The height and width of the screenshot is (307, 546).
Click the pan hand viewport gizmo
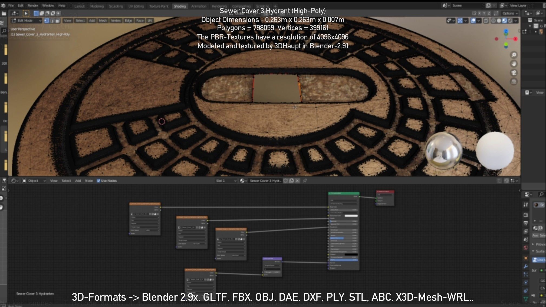(514, 64)
